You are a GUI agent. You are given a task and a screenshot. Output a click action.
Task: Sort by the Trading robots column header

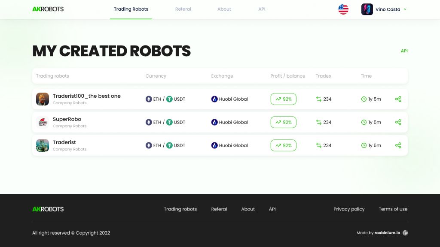click(x=52, y=76)
